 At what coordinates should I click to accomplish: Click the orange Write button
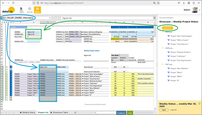37,10
